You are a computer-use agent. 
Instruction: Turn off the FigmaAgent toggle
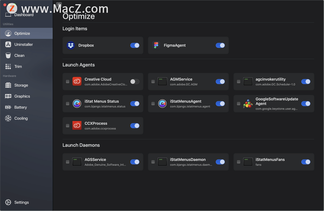pos(220,45)
